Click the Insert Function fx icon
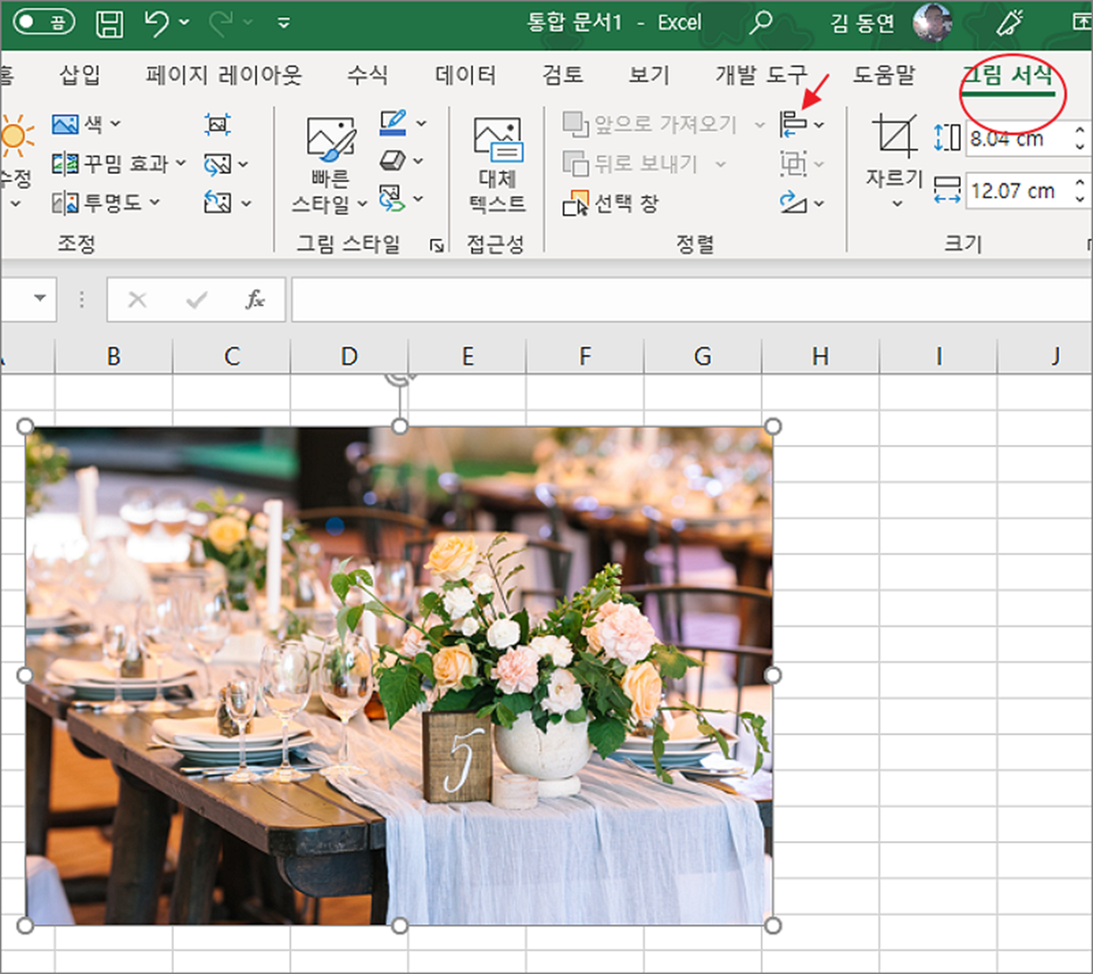The image size is (1093, 974). click(x=254, y=300)
